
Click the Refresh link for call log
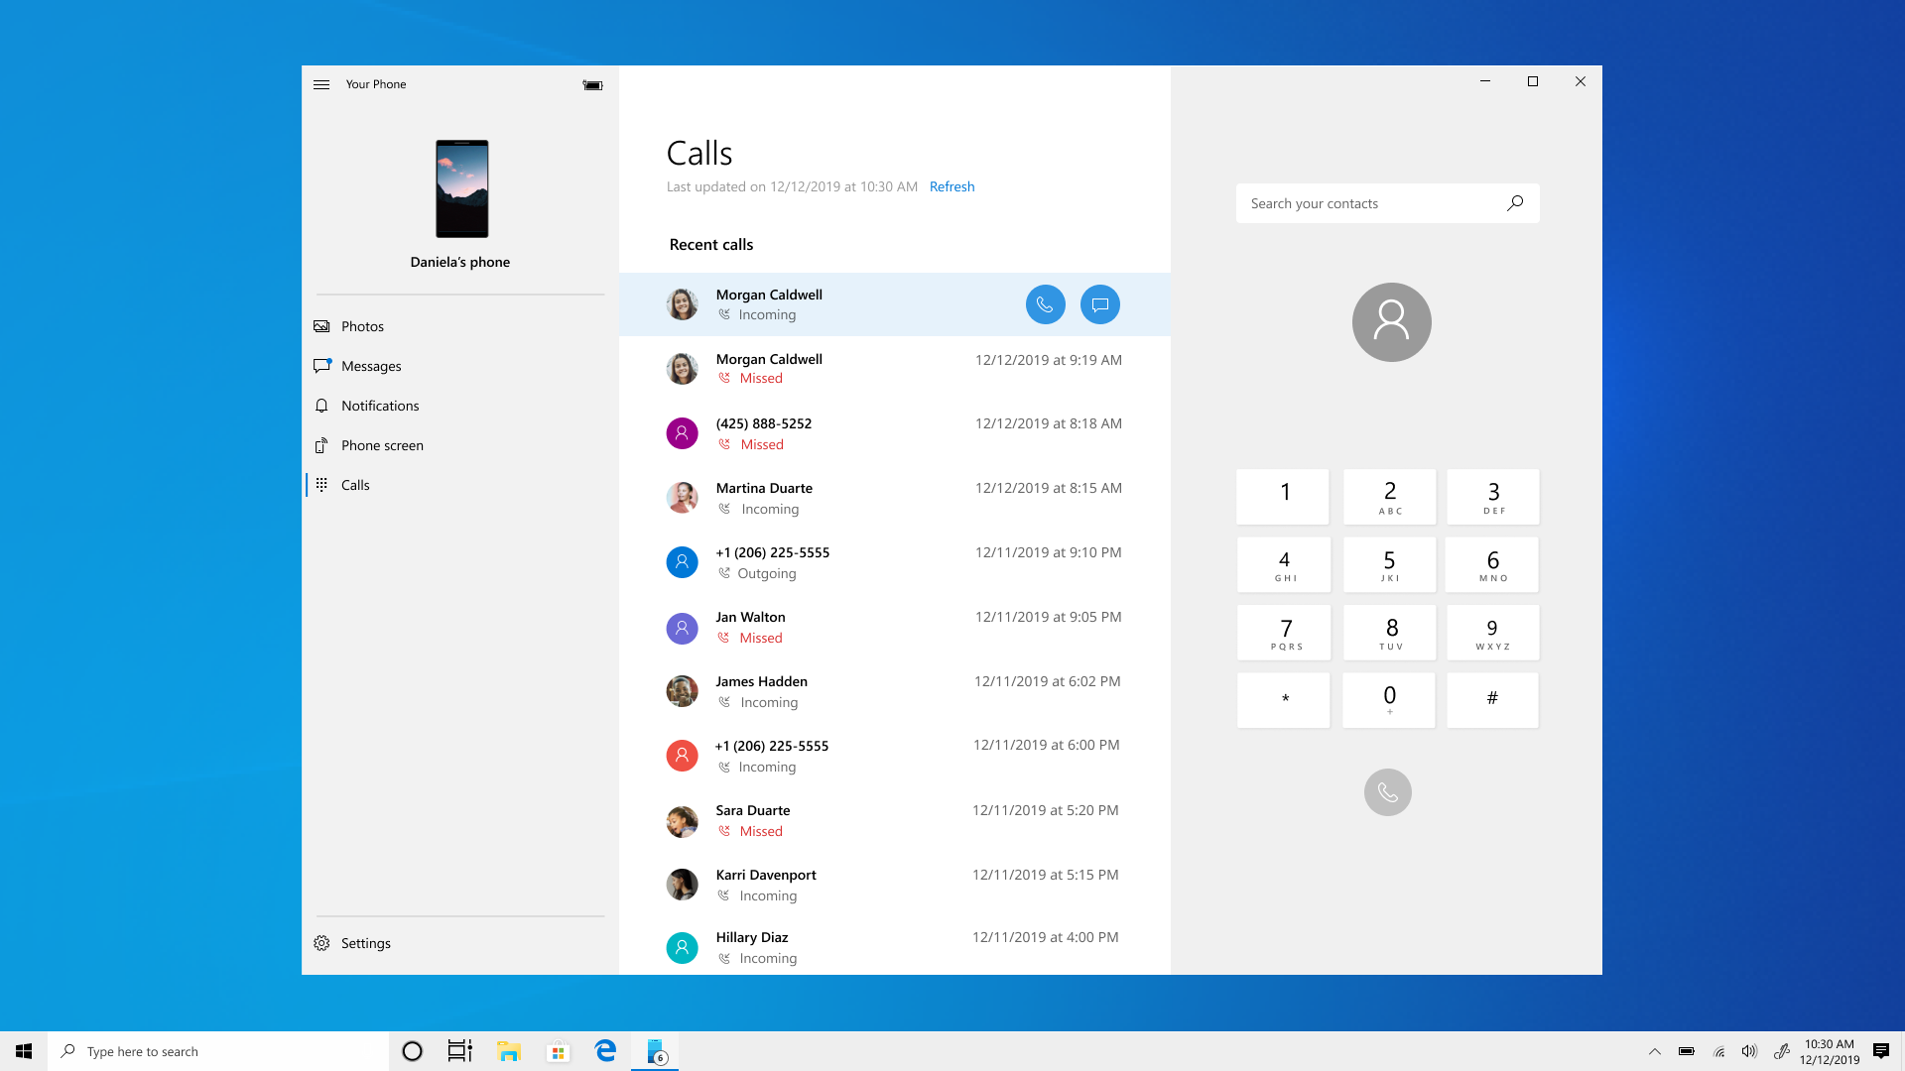pyautogui.click(x=952, y=185)
